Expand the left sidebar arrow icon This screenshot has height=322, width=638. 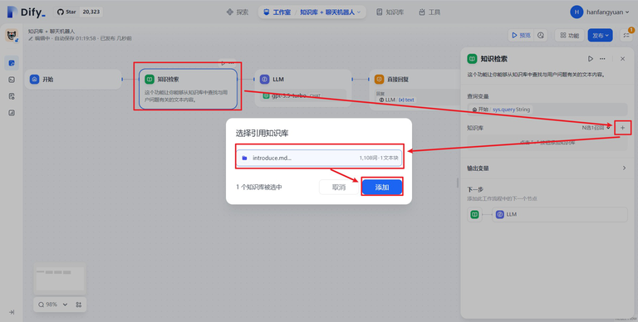(12, 312)
